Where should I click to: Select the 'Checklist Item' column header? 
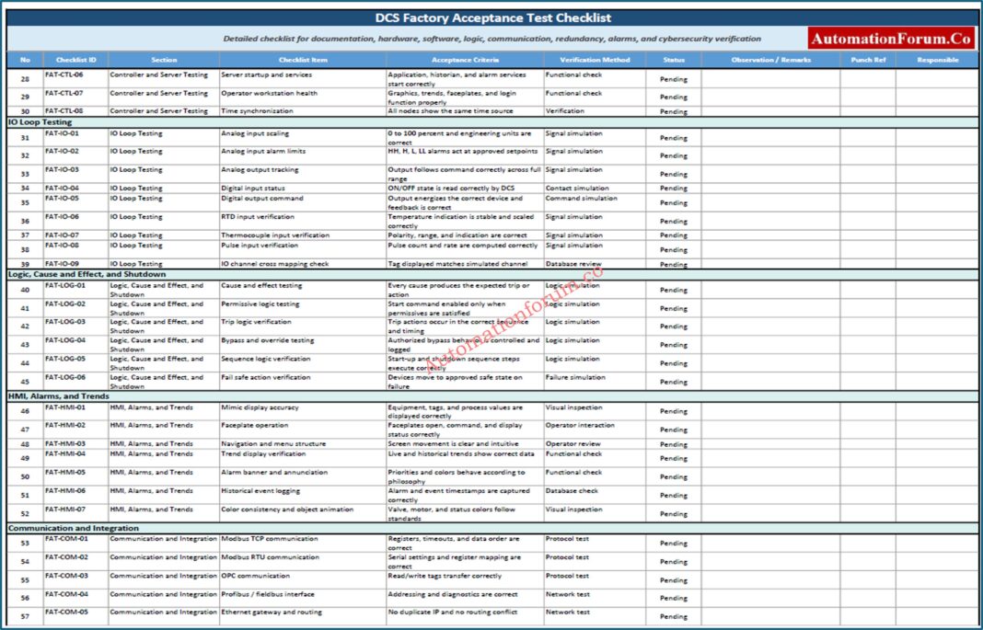[303, 60]
